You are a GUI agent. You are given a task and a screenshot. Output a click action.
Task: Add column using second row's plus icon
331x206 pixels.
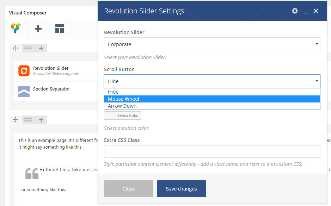pos(41,120)
